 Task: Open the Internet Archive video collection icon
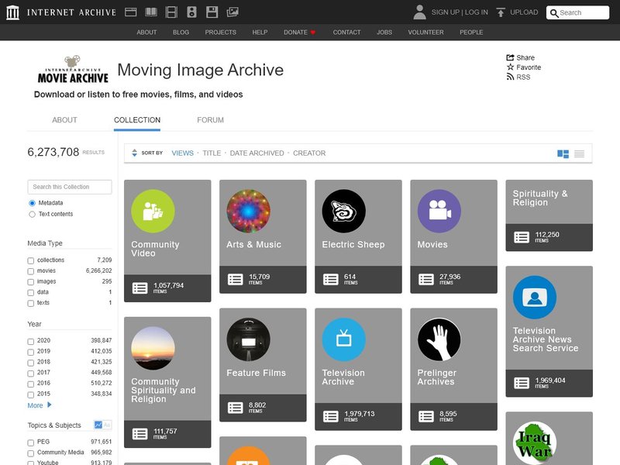click(x=172, y=12)
